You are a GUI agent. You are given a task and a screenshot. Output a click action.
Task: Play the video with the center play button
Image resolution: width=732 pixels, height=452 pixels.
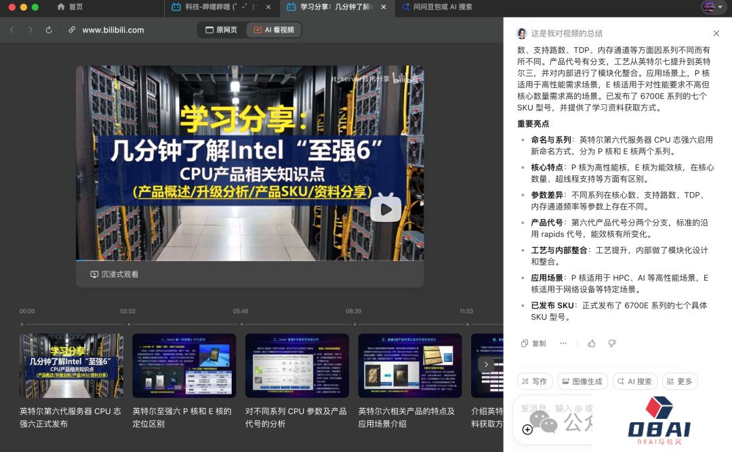[385, 208]
